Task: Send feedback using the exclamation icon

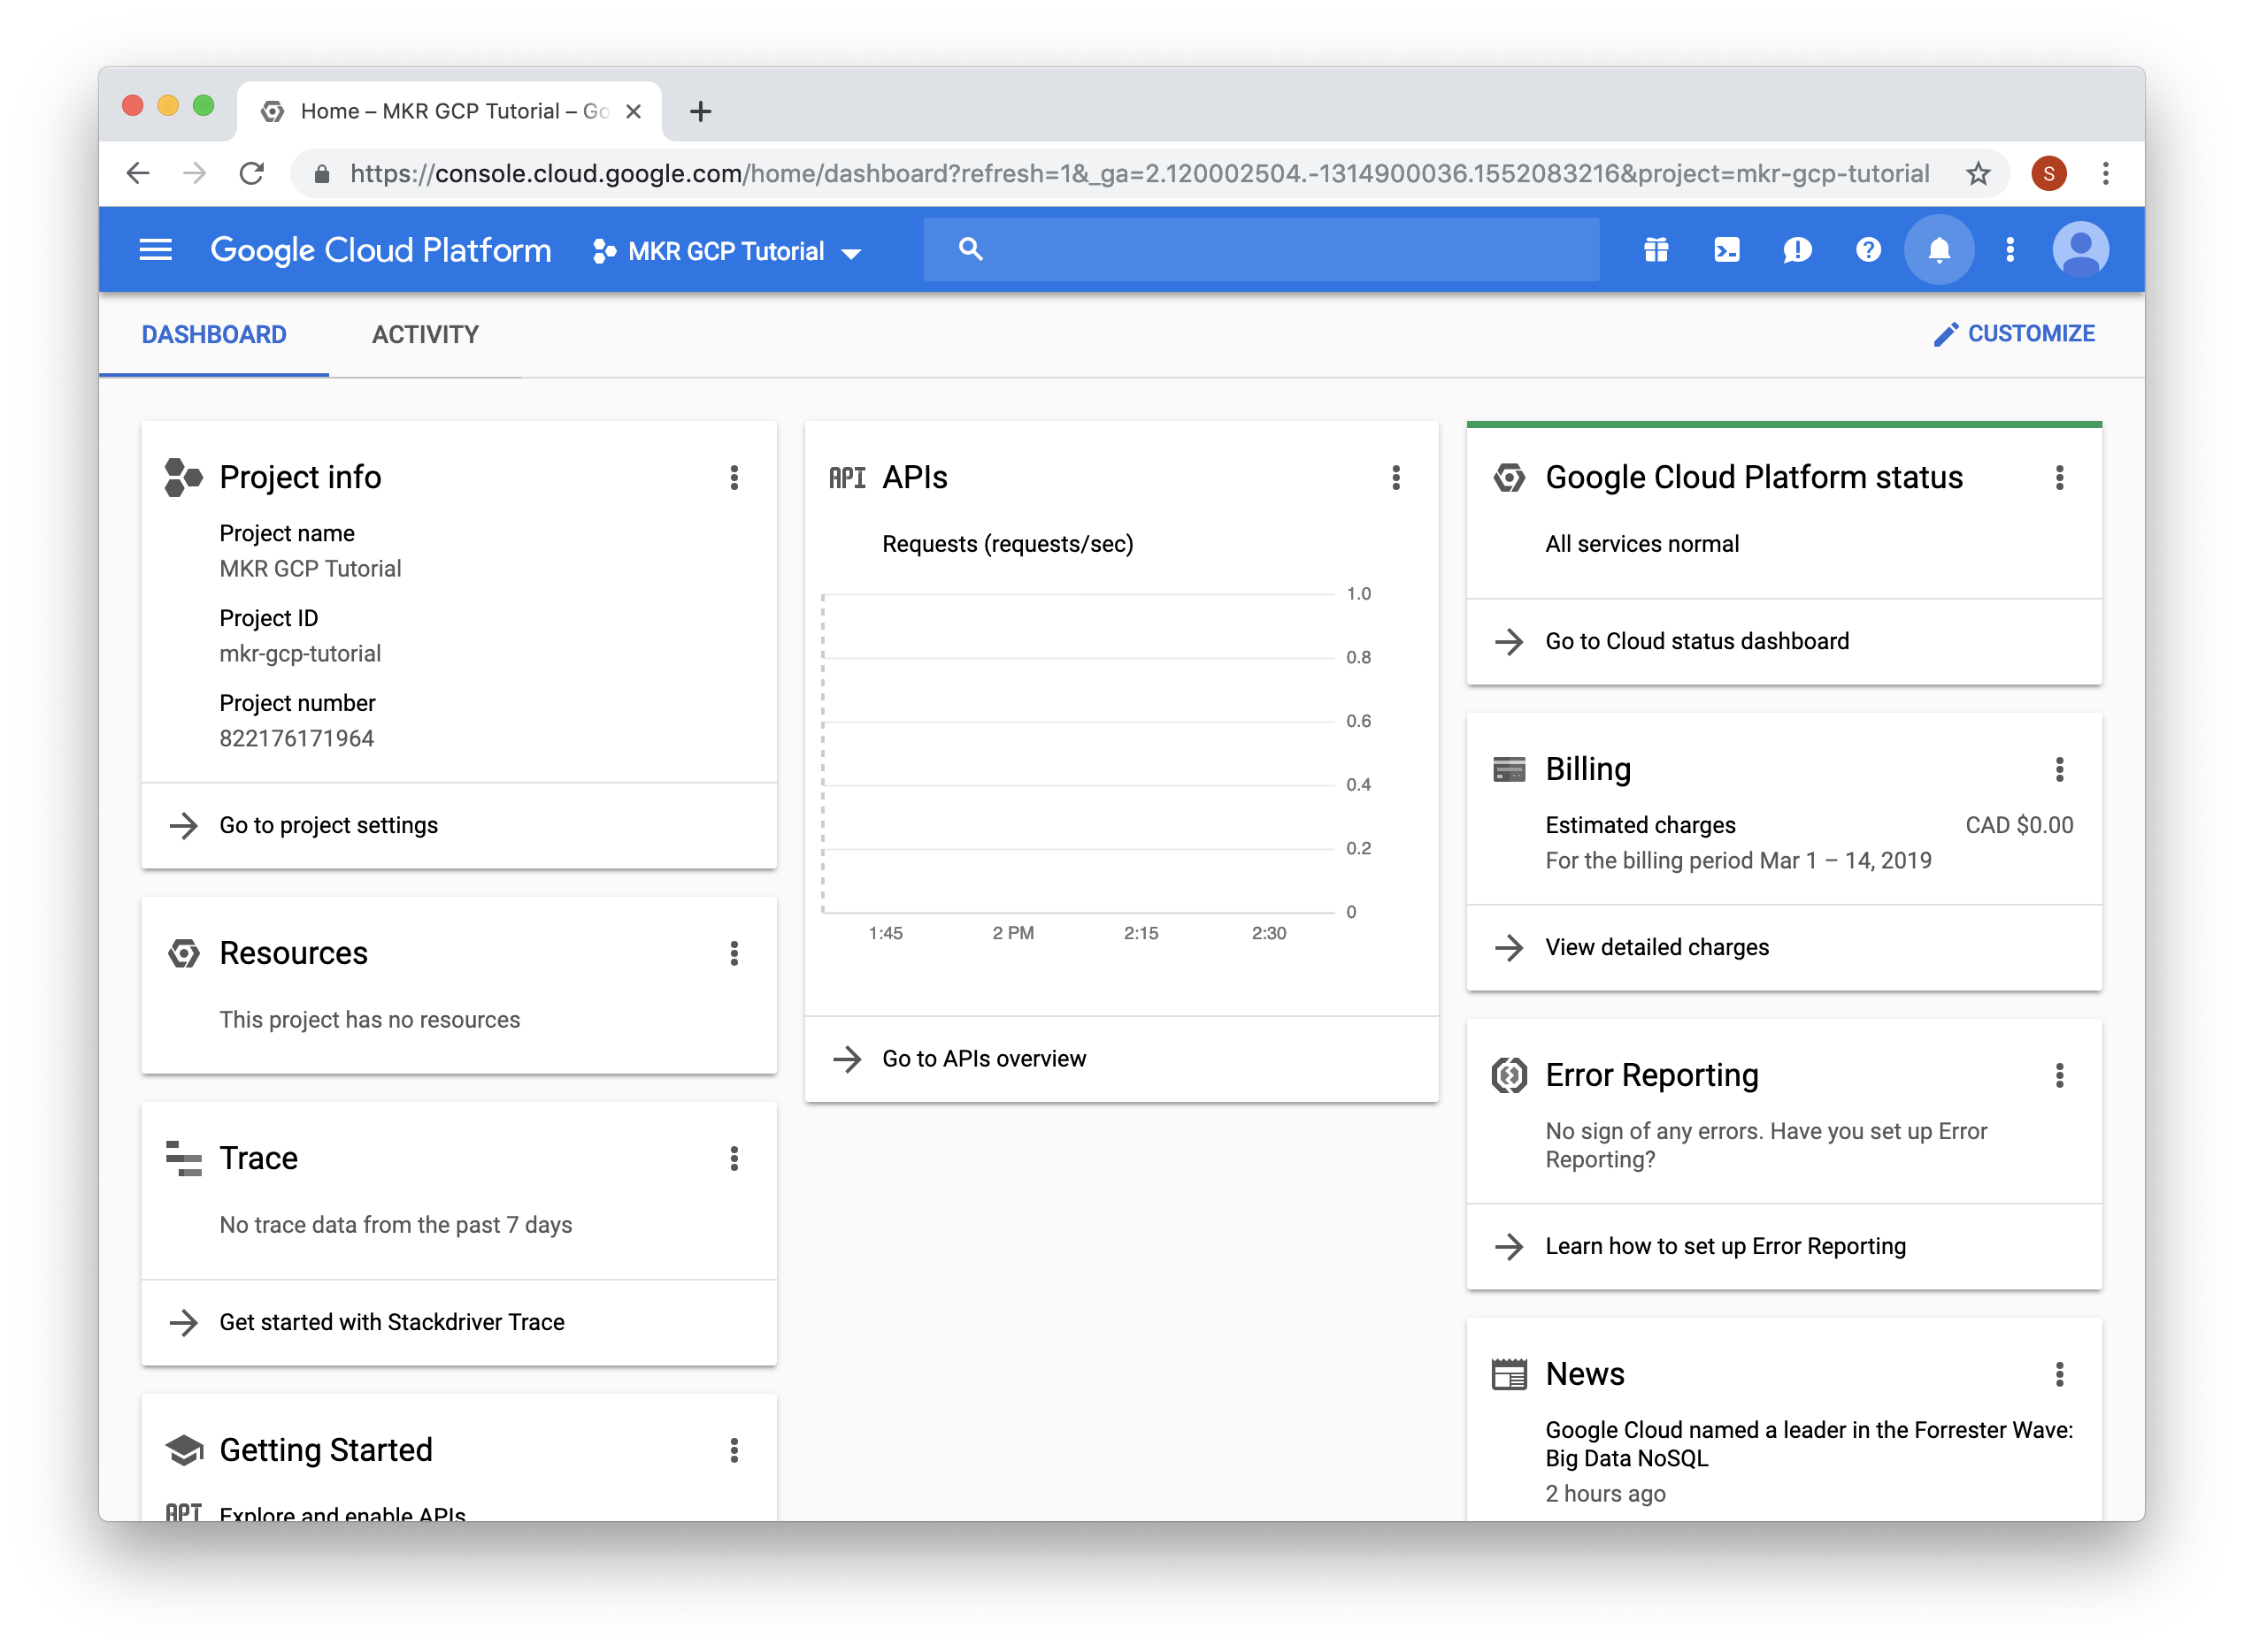Action: click(x=1798, y=250)
